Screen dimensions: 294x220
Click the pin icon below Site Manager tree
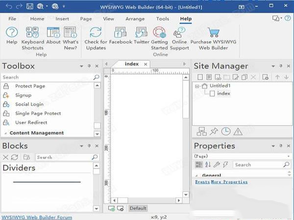[214, 131]
